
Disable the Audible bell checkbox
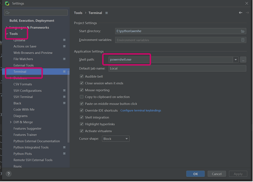[82, 76]
